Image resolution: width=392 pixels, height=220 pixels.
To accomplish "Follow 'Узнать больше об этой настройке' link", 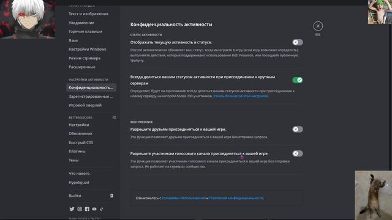I will pos(241,96).
